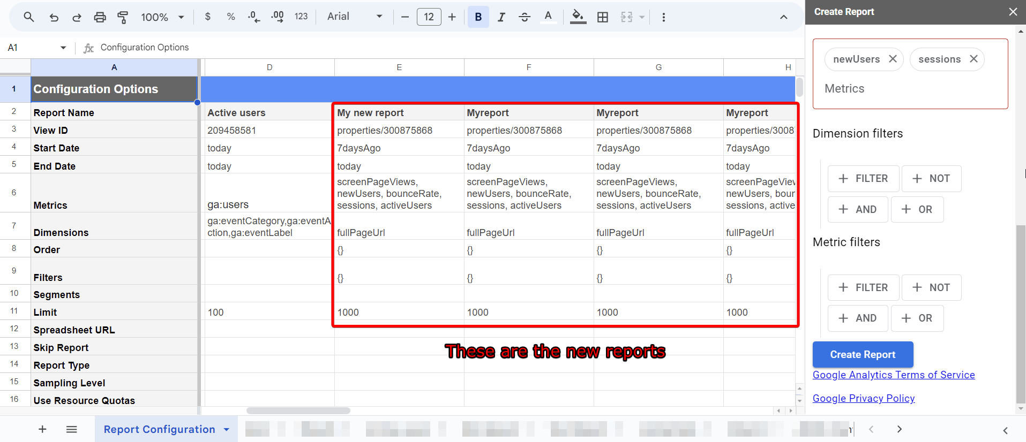The height and width of the screenshot is (442, 1026).
Task: Remove the sessions metric chip
Action: 973,59
